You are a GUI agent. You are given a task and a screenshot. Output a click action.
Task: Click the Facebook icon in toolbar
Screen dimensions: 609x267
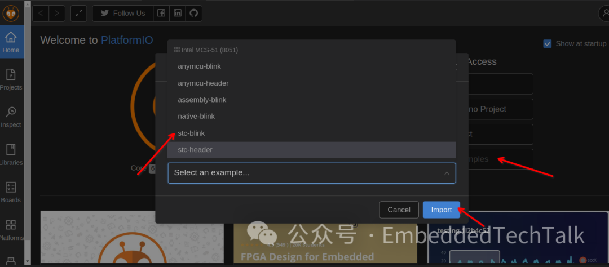(161, 13)
